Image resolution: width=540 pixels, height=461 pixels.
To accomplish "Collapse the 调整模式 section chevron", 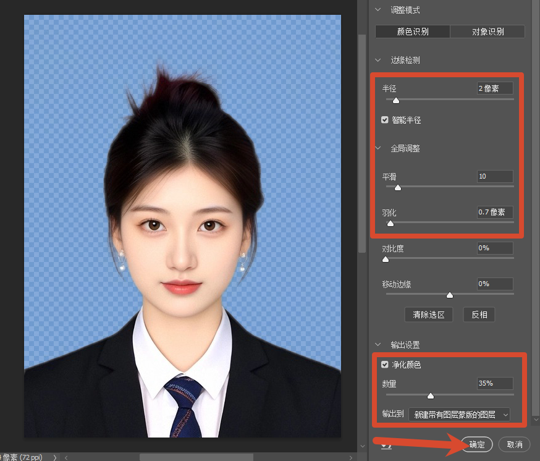I will [x=378, y=10].
